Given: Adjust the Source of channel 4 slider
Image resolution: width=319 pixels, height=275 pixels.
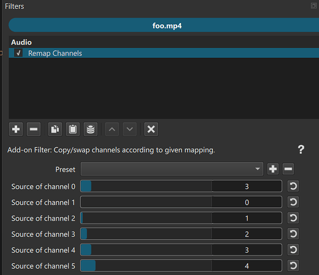Looking at the screenshot, I should tap(146, 250).
